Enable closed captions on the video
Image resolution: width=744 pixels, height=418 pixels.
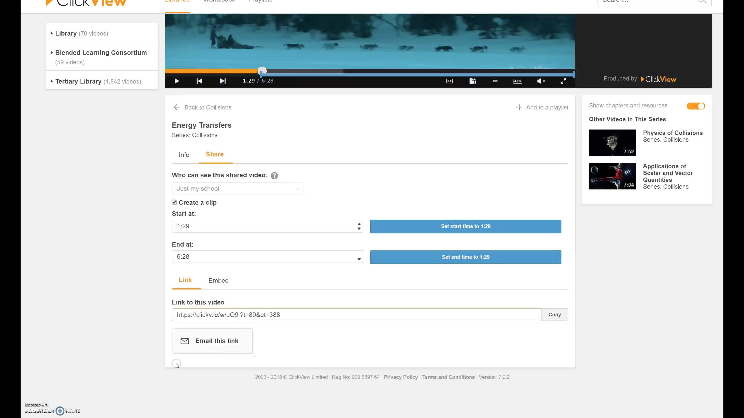(449, 81)
